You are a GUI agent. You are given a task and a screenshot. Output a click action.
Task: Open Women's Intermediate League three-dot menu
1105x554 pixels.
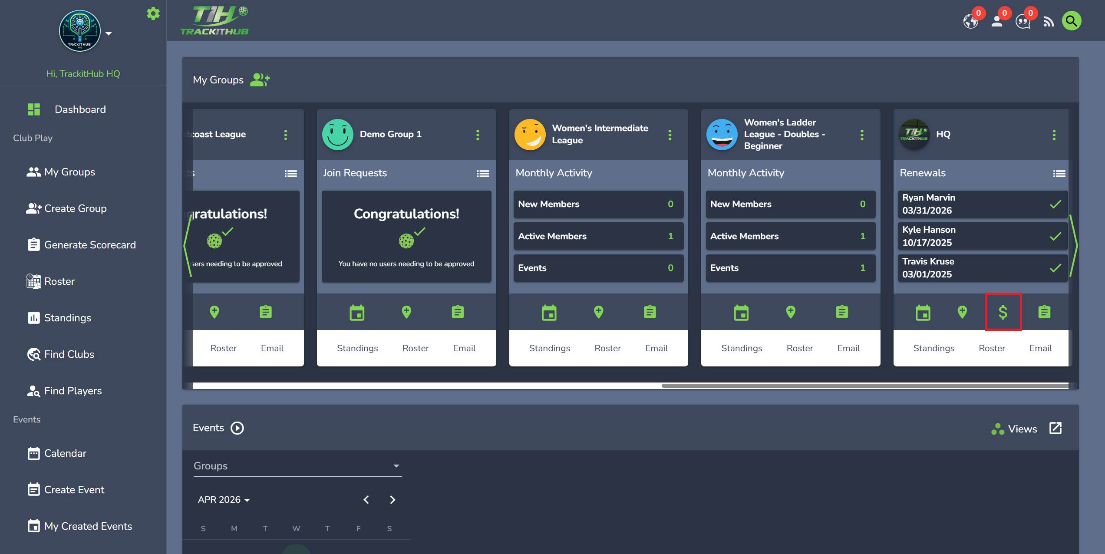(670, 135)
